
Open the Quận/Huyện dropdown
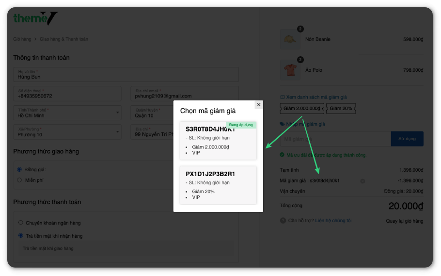click(x=152, y=113)
